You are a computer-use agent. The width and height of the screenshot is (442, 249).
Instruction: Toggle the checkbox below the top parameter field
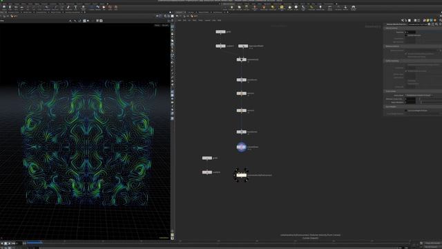coord(406,35)
